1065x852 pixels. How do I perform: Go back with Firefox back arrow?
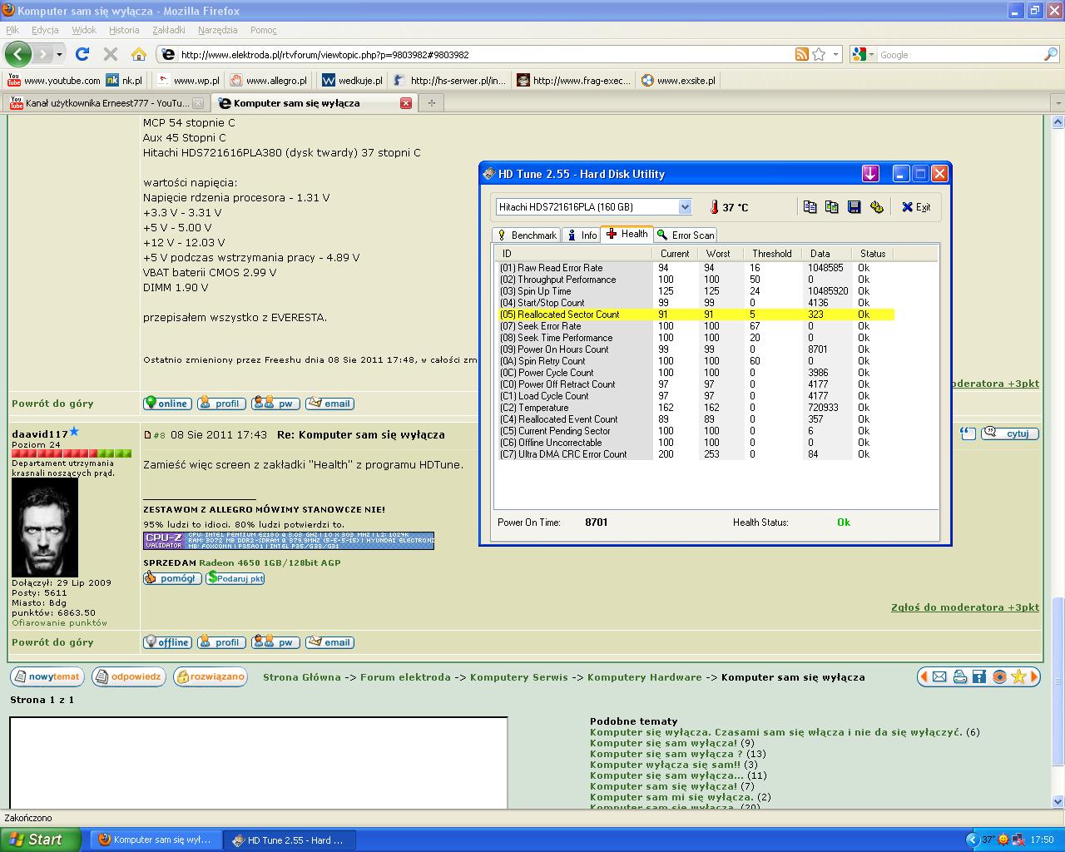click(18, 54)
